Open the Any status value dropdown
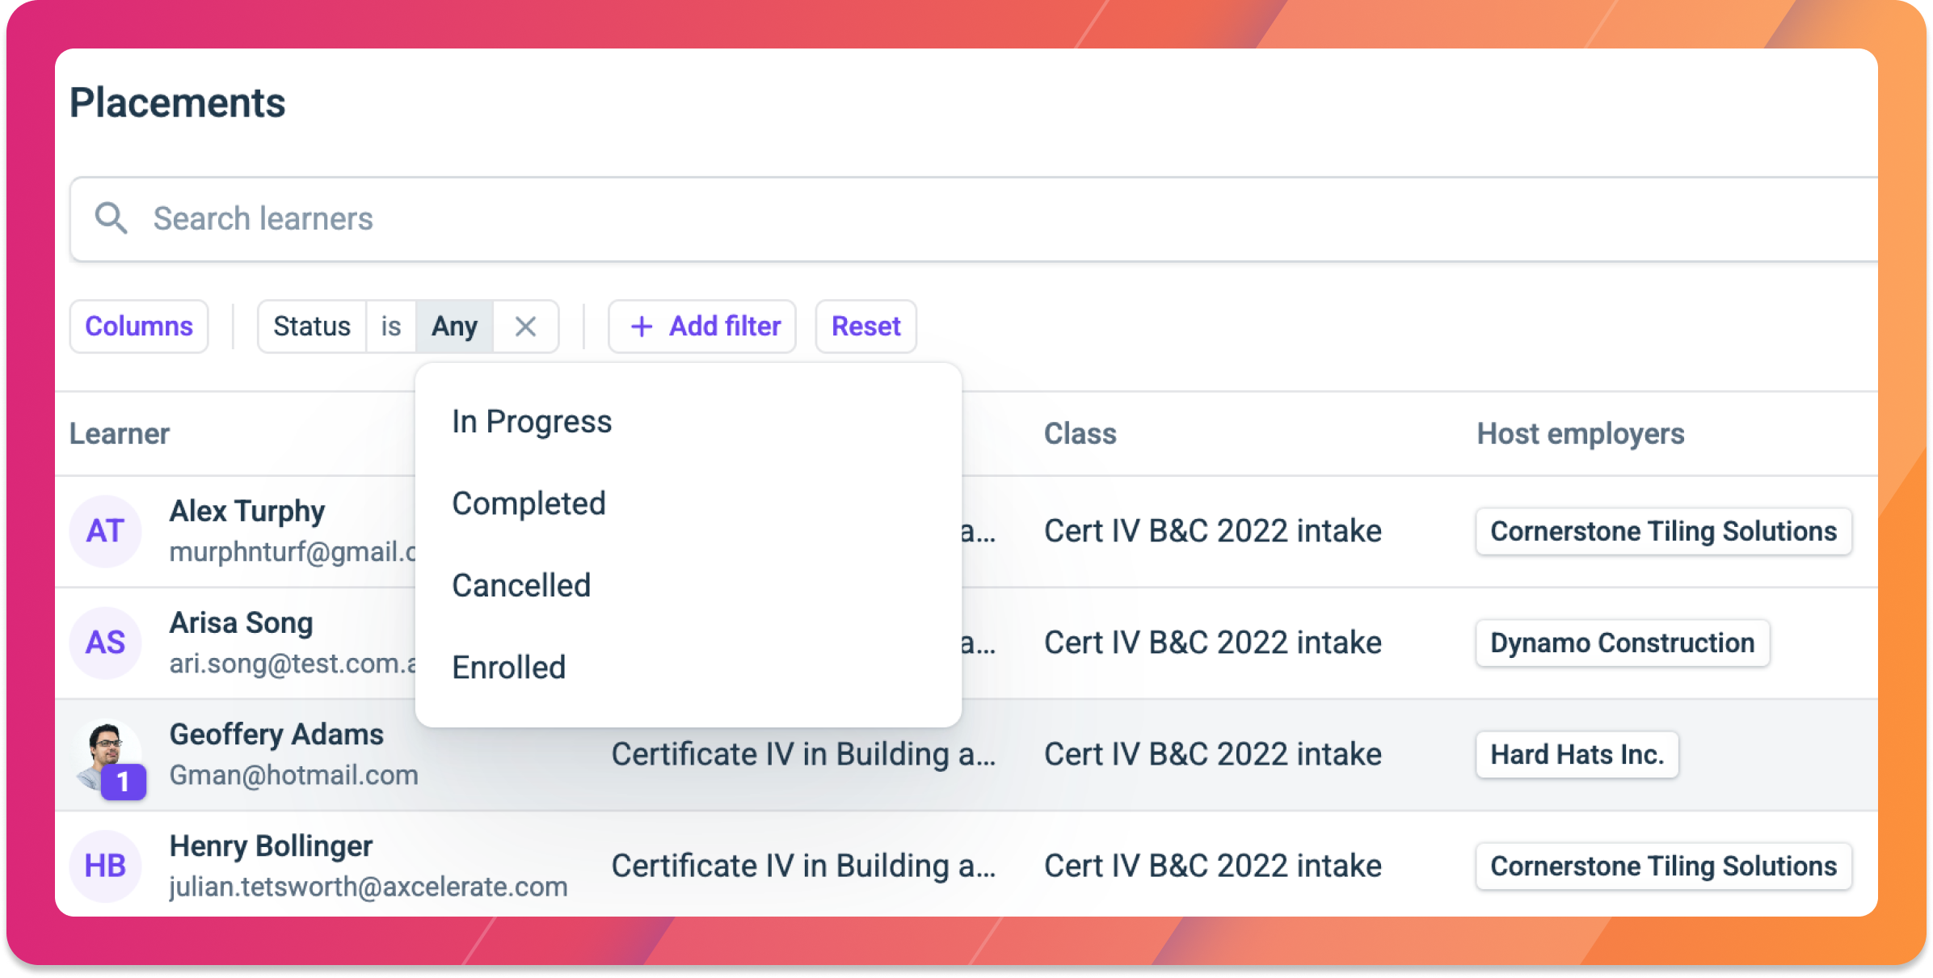Viewport: 1933px width, 978px height. [x=454, y=327]
